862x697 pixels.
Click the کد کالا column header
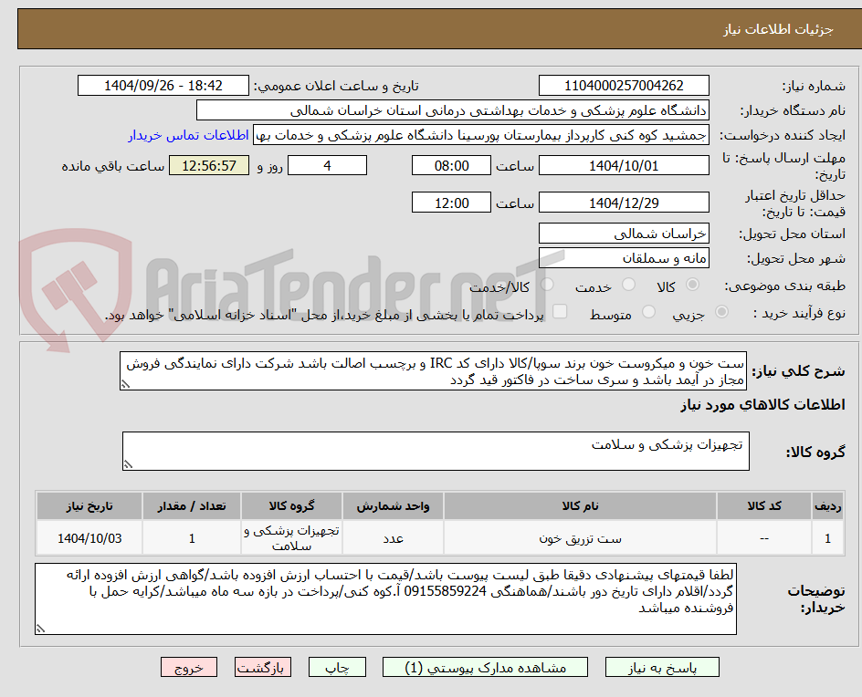[764, 505]
